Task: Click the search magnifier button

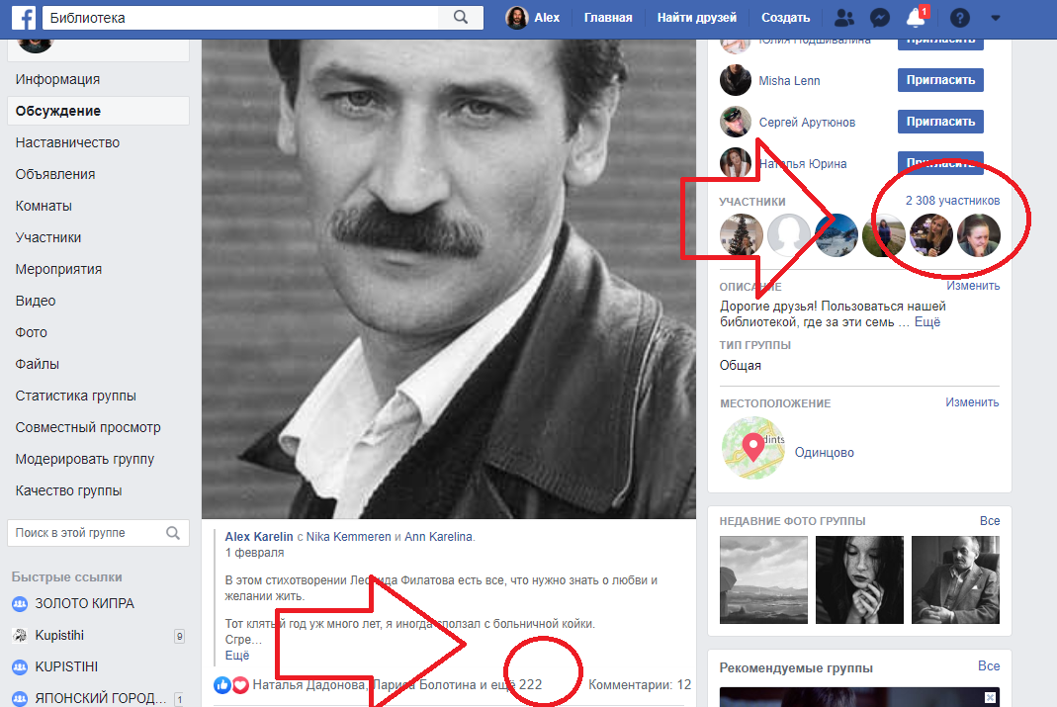Action: (460, 18)
